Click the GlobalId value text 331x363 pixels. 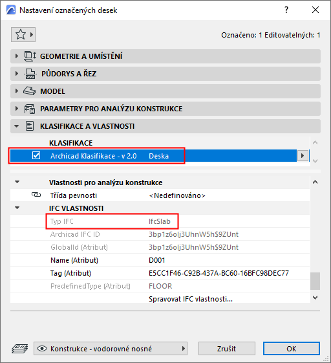pyautogui.click(x=193, y=247)
